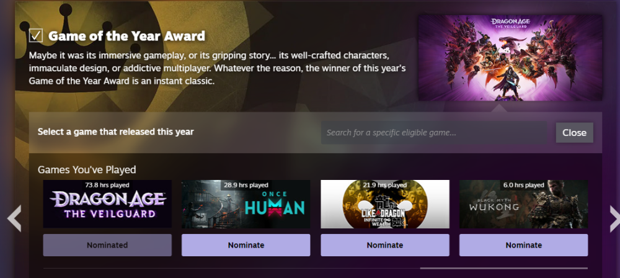
Task: Open the Dragon Age Veilguard banner image
Action: click(x=510, y=58)
